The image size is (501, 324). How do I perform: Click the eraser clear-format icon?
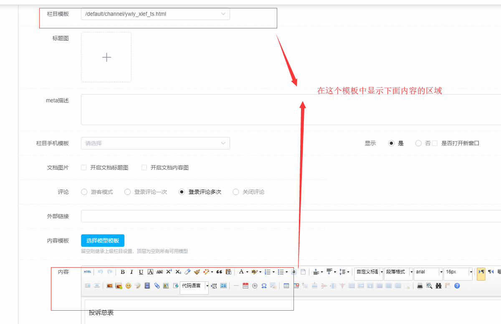[187, 272]
